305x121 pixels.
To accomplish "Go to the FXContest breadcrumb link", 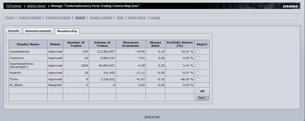I will pos(14,6).
